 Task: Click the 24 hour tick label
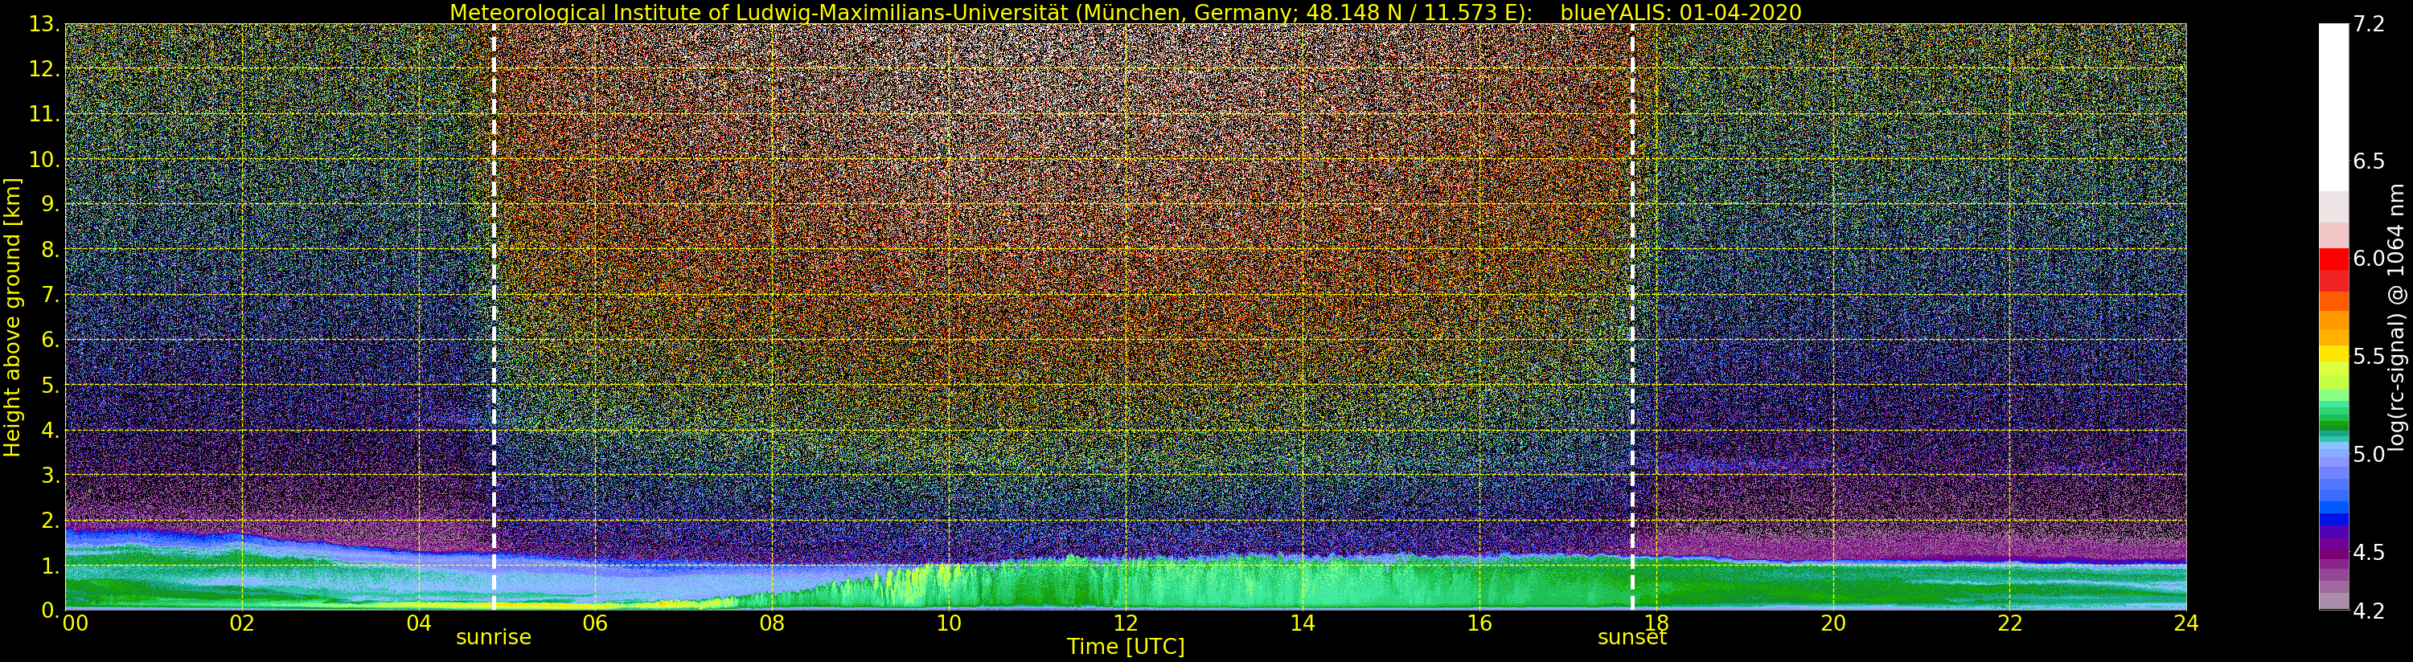pyautogui.click(x=2186, y=623)
